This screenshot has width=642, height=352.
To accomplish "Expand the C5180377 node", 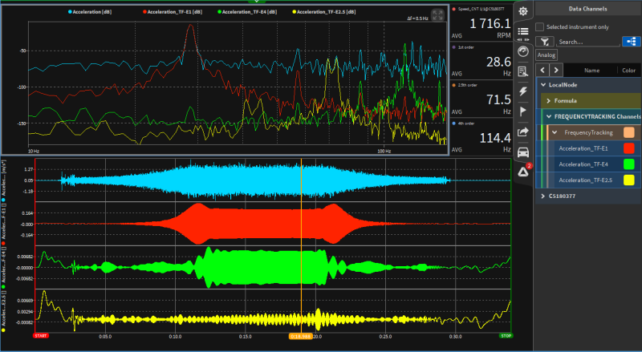I will pos(542,196).
